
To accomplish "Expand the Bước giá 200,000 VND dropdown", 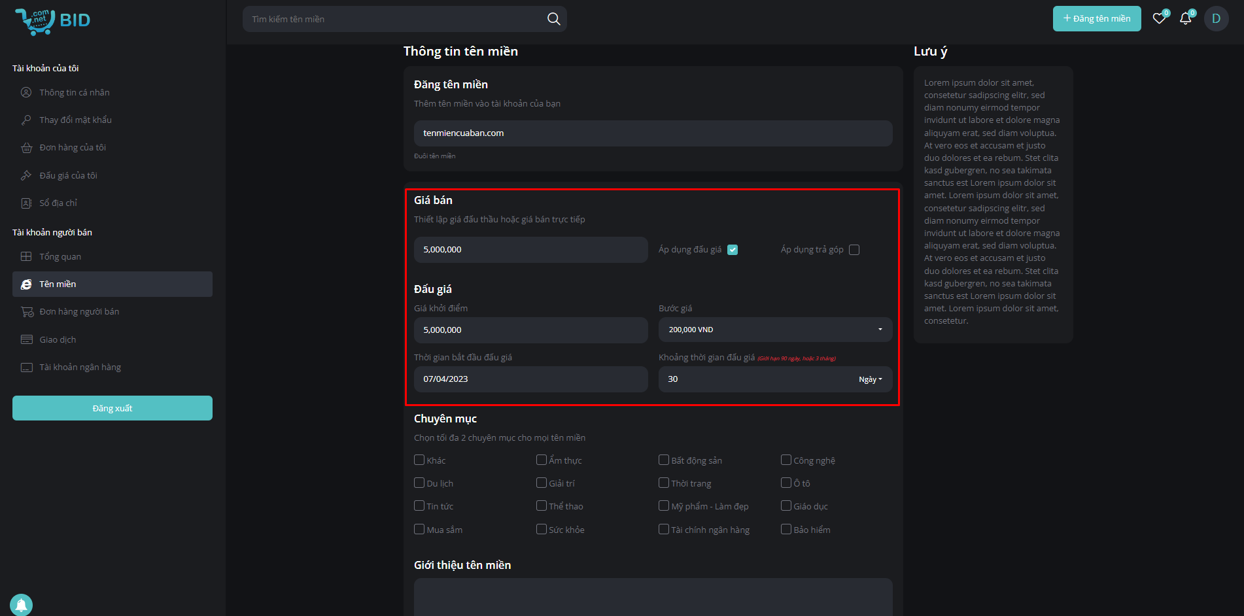I will click(775, 330).
